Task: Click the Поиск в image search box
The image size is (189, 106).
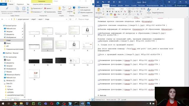Action: [83, 19]
